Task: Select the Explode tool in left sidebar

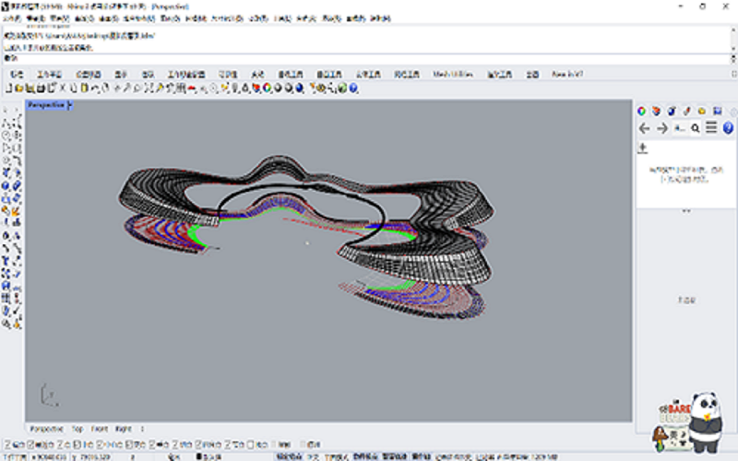Action: coord(18,211)
